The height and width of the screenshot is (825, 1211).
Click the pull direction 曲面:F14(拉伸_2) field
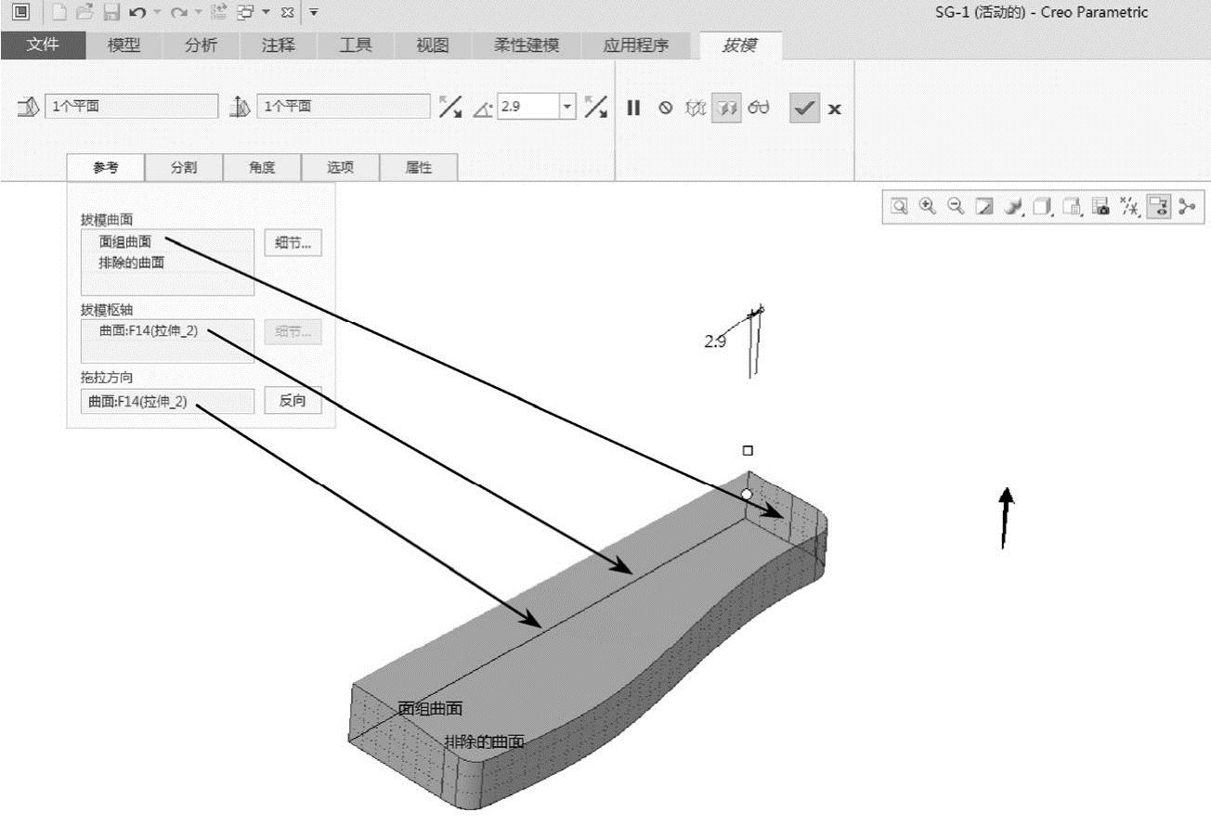(x=167, y=402)
